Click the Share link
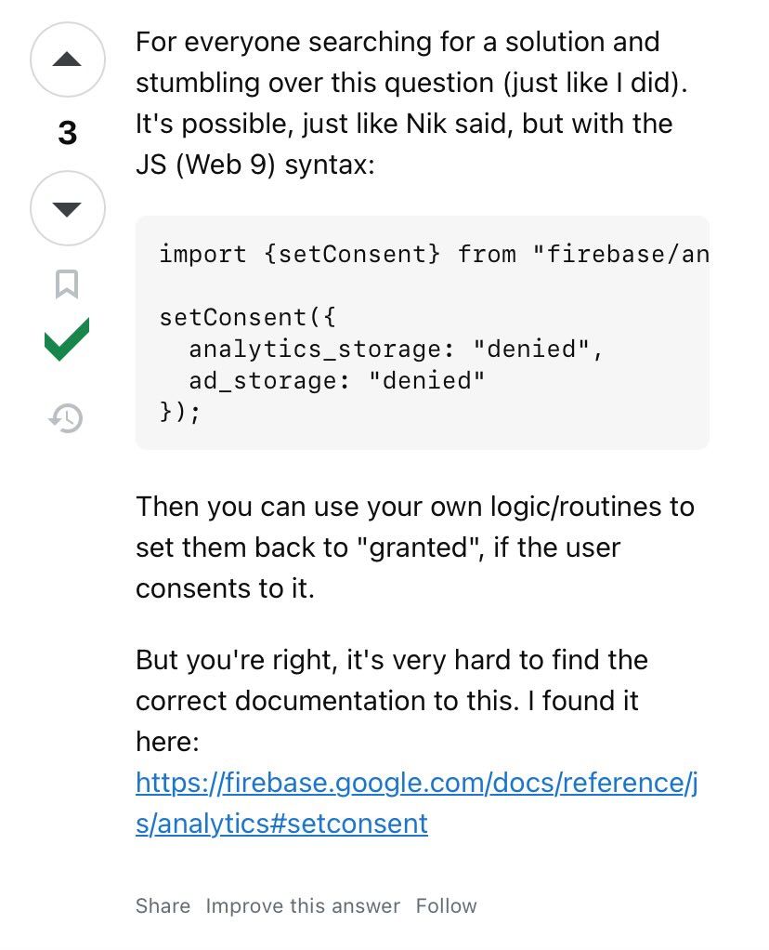The height and width of the screenshot is (950, 769). [163, 906]
